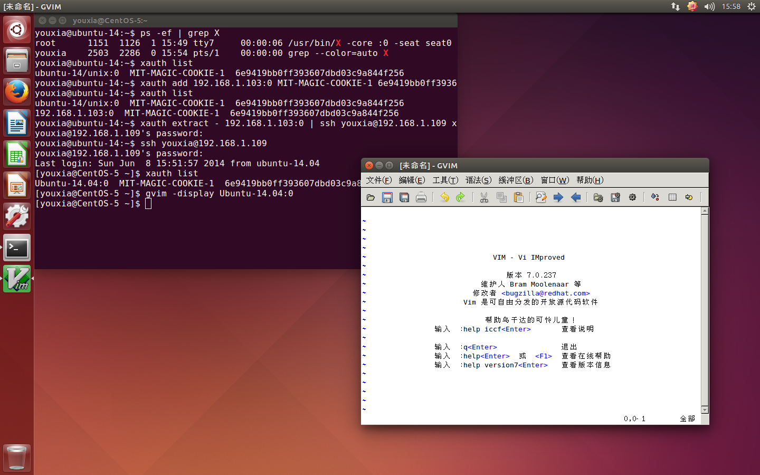The width and height of the screenshot is (760, 475).
Task: Open the 文件(F) menu in GVIM
Action: tap(379, 180)
